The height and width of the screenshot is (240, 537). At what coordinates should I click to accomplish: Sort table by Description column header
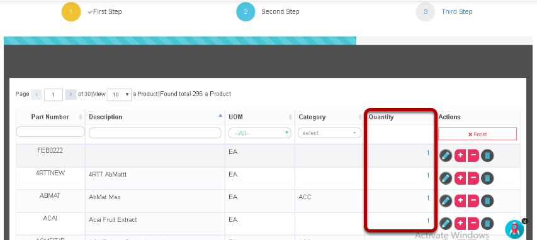tap(106, 117)
